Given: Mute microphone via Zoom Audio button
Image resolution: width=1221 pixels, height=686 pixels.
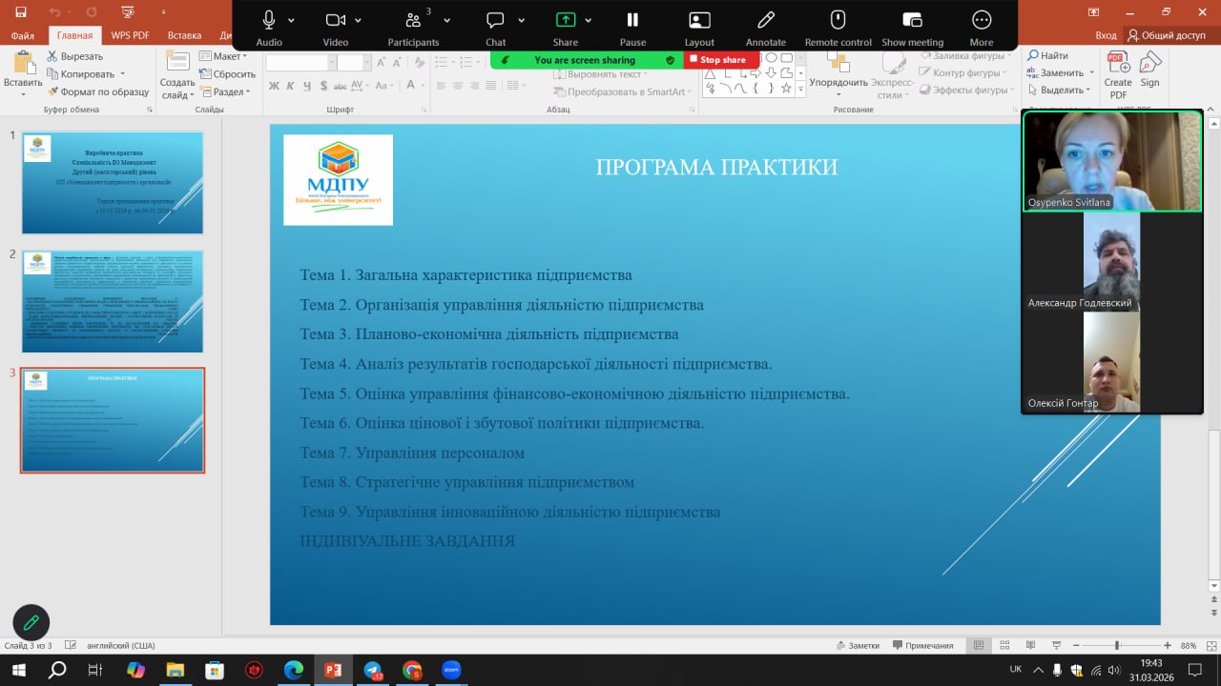Looking at the screenshot, I should [269, 21].
